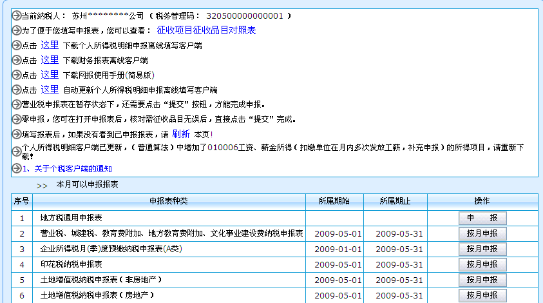Click the 序号 column header
Screen dimensions: 543x303
(21, 201)
